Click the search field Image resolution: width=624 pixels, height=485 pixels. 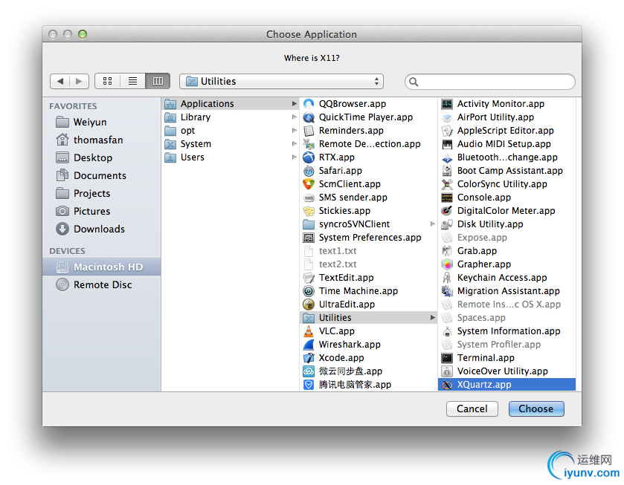490,82
